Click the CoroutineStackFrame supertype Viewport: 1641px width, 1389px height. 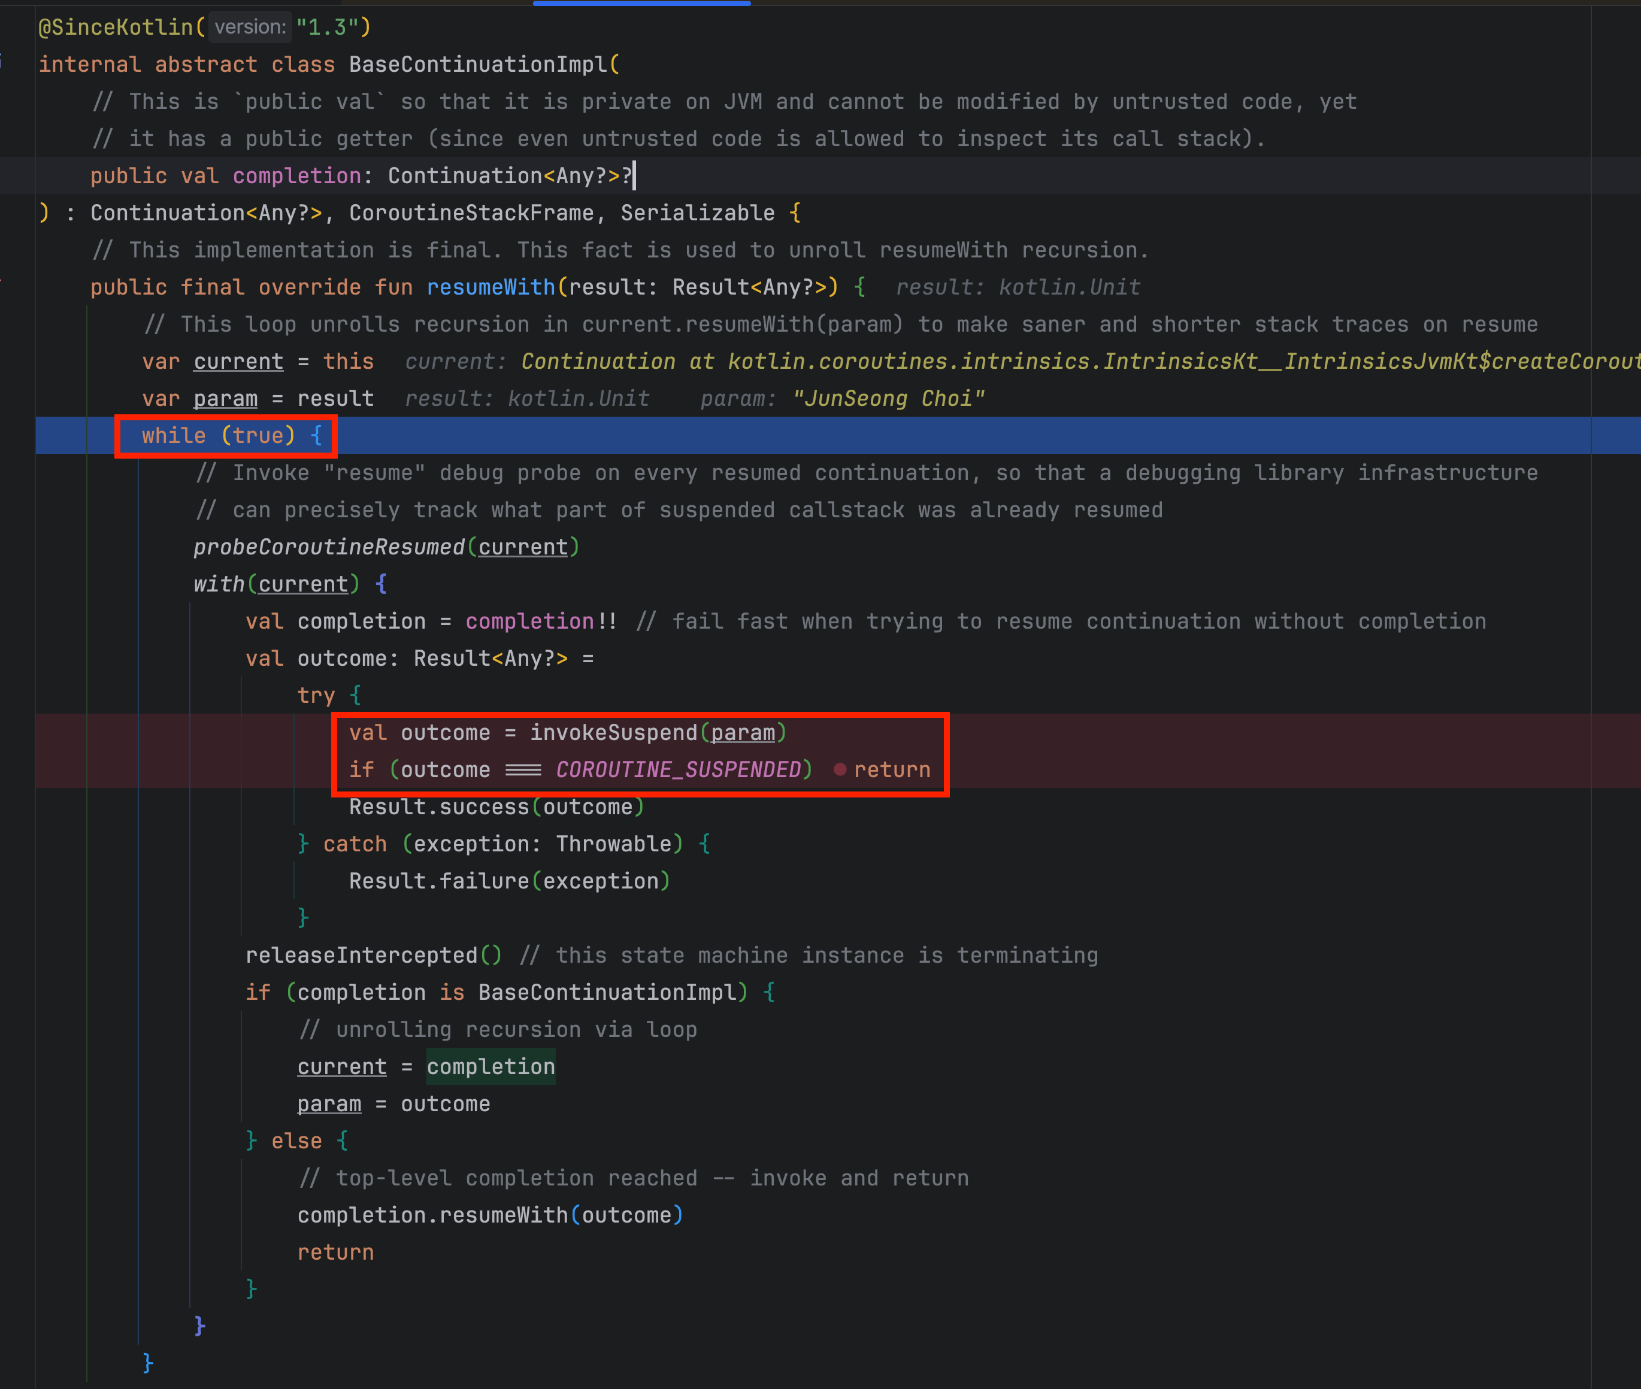pos(470,213)
